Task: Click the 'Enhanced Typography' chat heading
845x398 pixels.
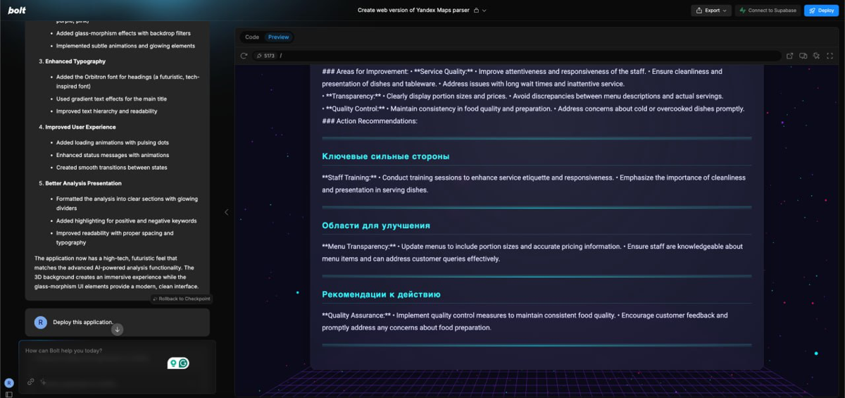Action: pos(75,61)
